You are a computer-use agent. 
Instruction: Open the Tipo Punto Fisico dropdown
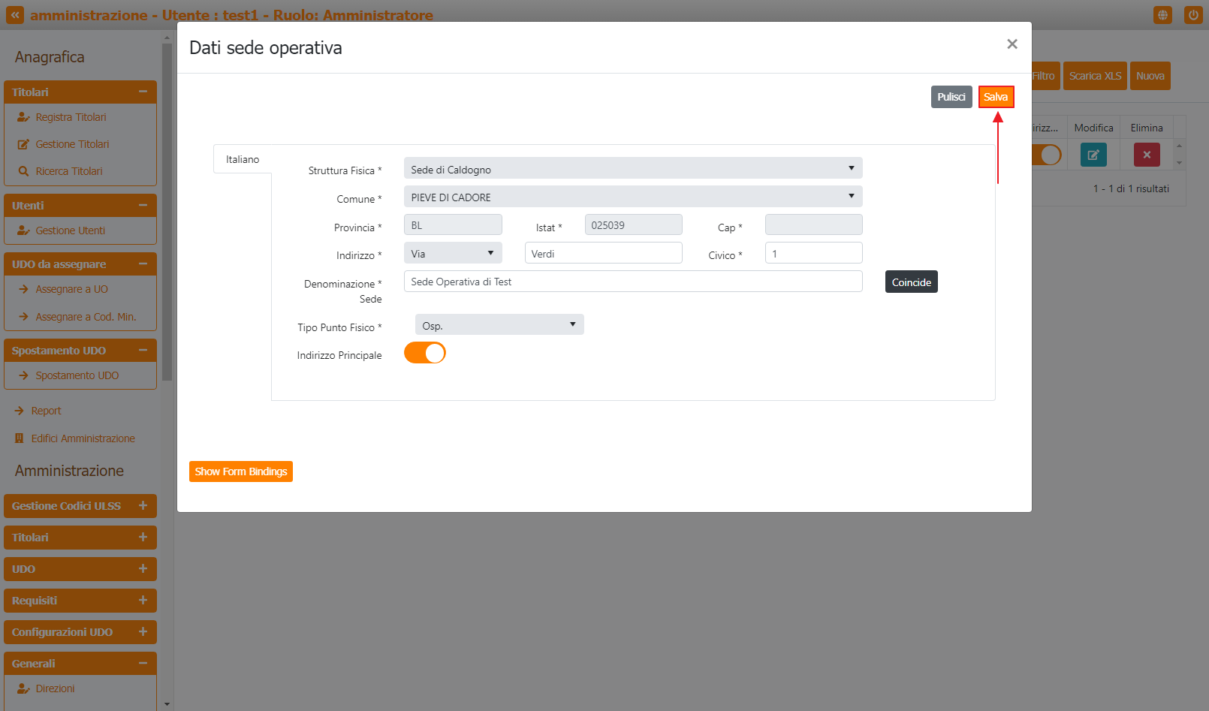pos(499,325)
